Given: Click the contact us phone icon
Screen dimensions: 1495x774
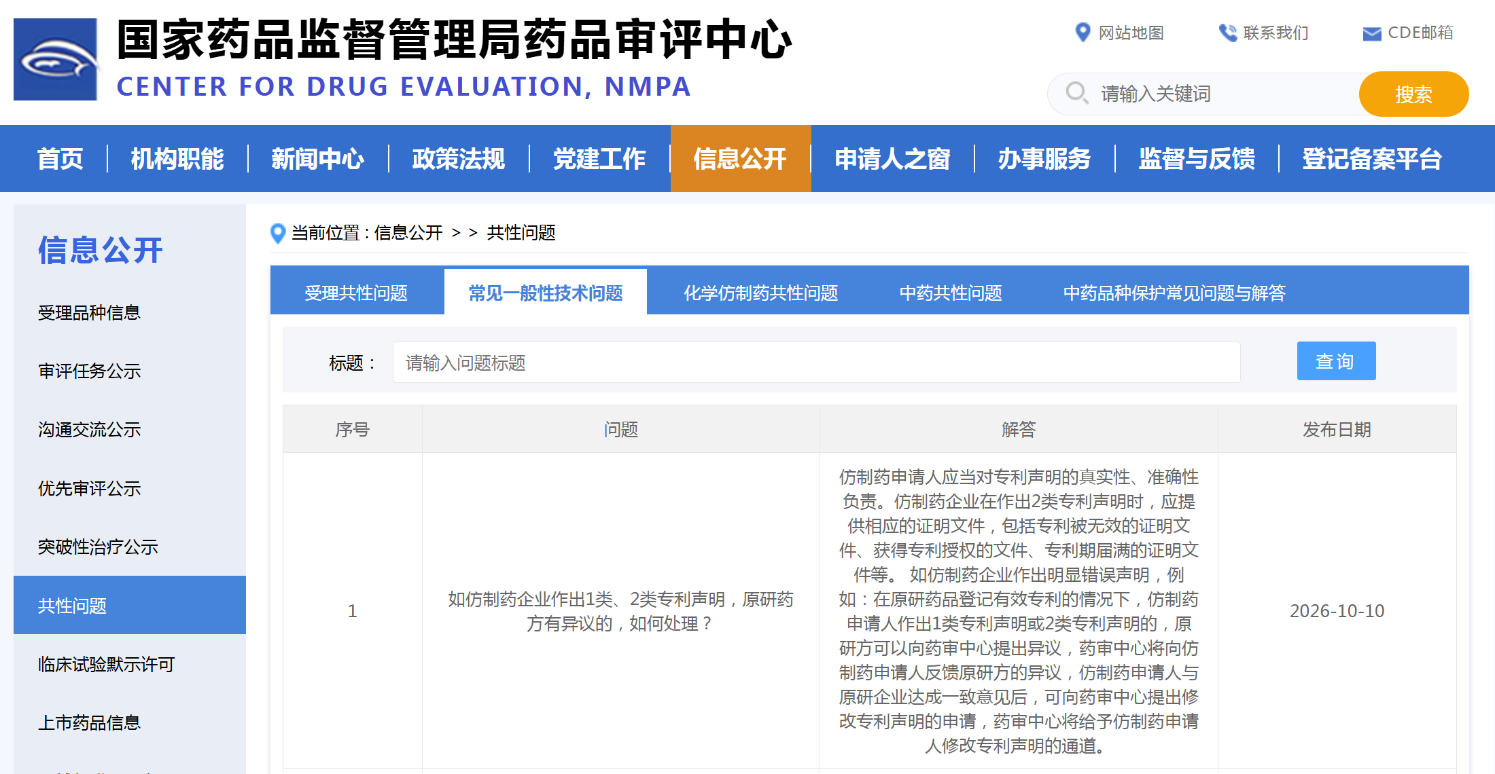Looking at the screenshot, I should coord(1227,33).
